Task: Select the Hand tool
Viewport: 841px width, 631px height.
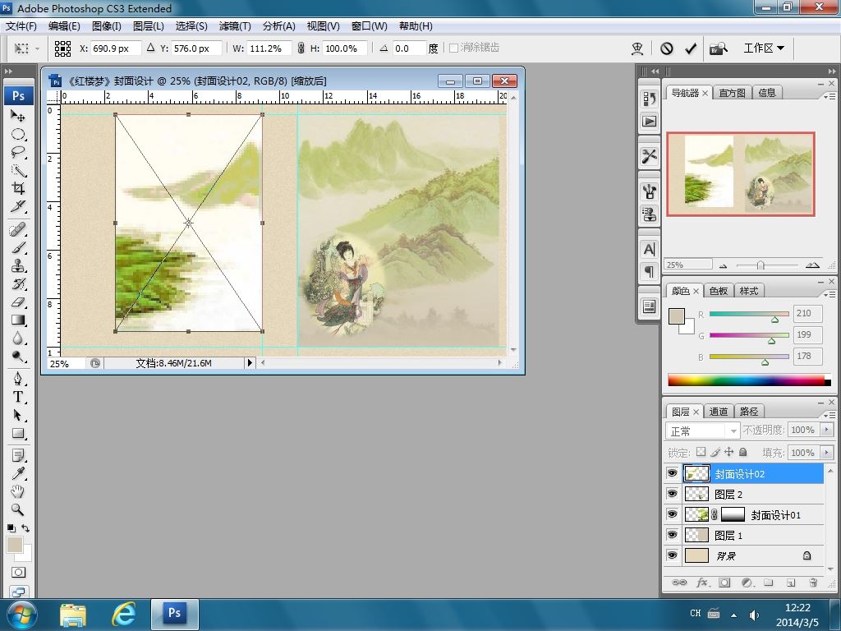Action: click(18, 491)
